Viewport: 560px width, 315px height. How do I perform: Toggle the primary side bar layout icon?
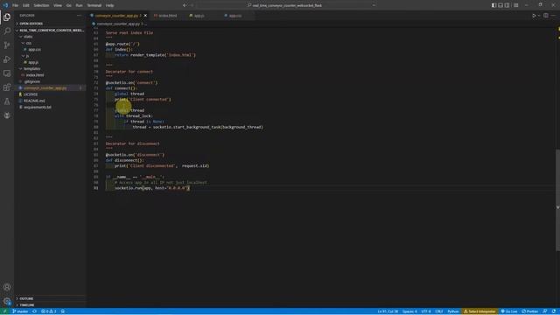(493, 5)
